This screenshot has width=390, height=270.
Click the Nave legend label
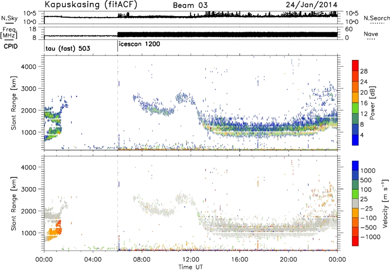coord(371,34)
